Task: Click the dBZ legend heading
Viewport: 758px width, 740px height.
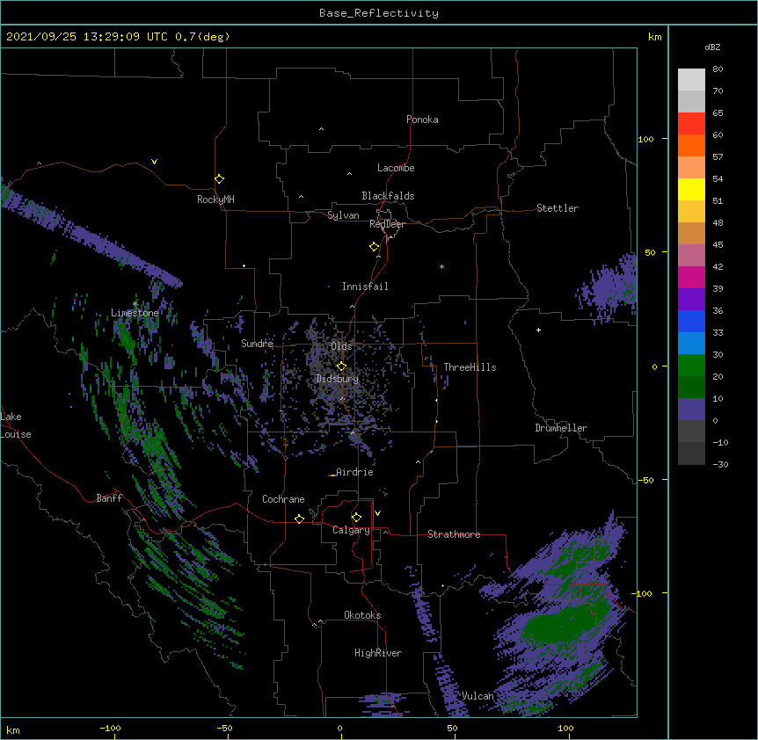Action: [x=712, y=47]
